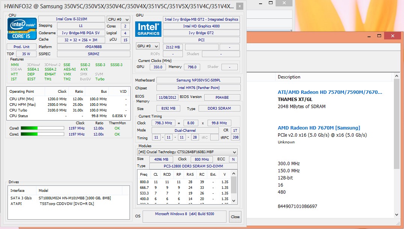Screen dimensions: 404x229
Task: Click the PC3-12800 DDR3 SDRAM SO-DIMM field
Action: pyautogui.click(x=193, y=166)
